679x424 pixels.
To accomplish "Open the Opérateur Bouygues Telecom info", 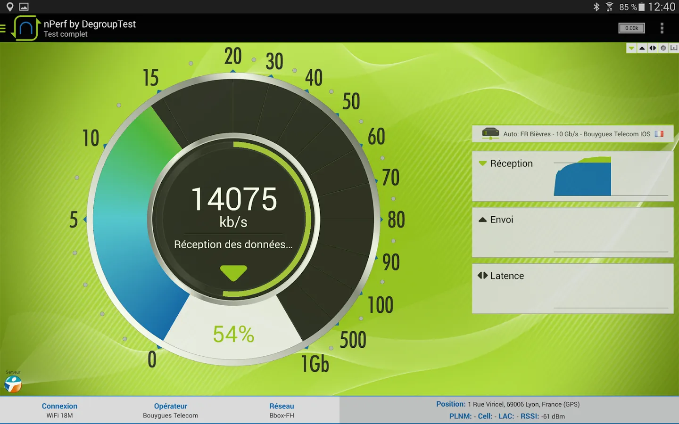I will [170, 410].
